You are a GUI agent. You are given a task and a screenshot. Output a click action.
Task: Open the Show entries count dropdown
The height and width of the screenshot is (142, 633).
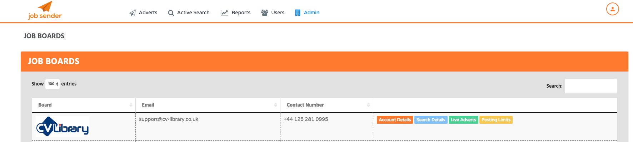click(53, 84)
